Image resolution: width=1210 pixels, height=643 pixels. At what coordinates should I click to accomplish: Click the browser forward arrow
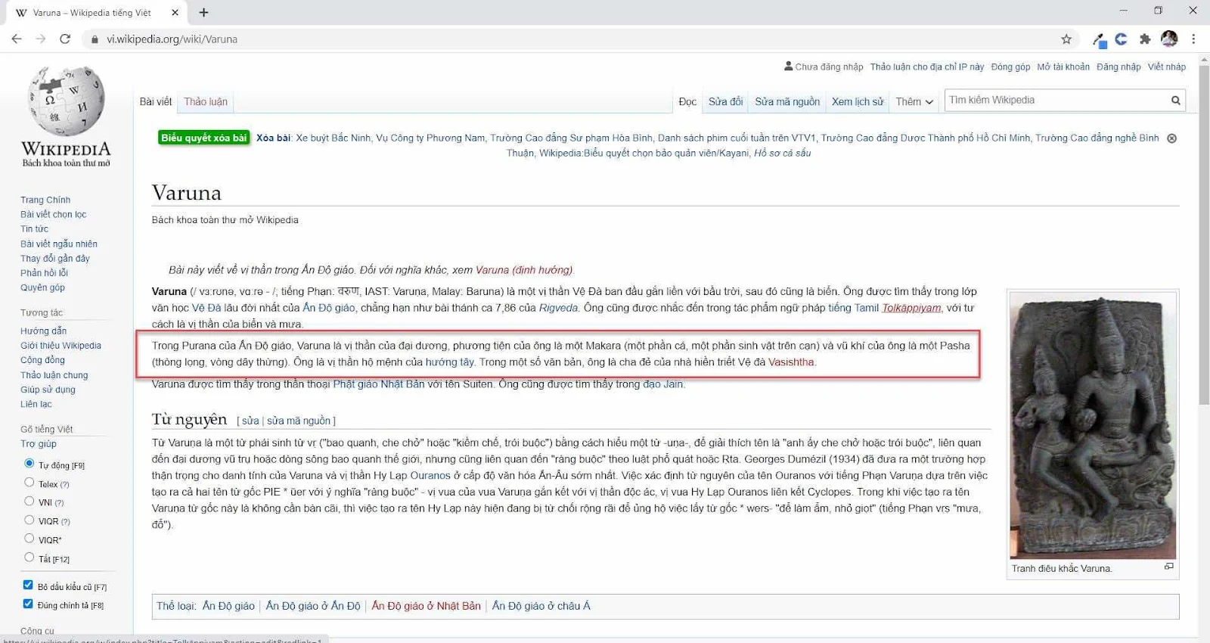[41, 39]
